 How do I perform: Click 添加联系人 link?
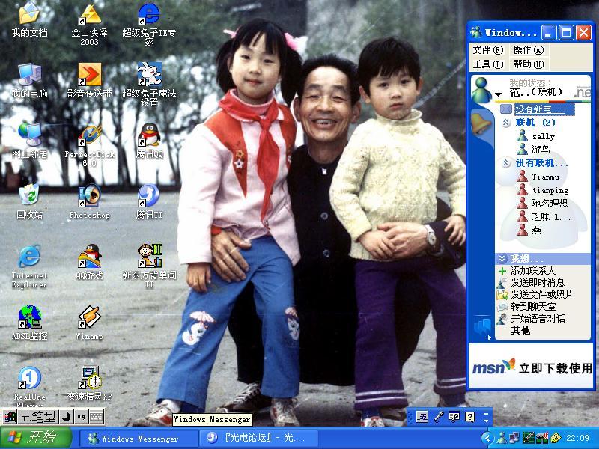(533, 271)
